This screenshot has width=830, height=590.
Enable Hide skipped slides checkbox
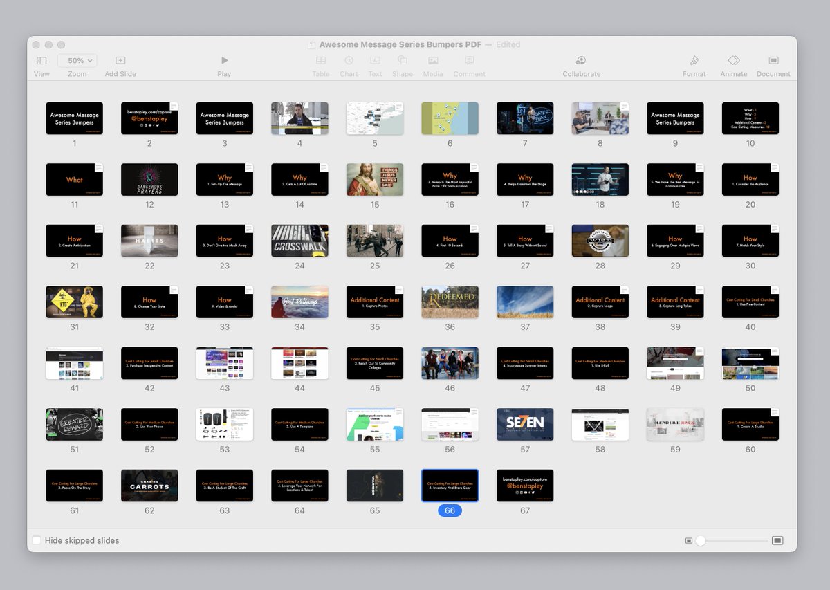point(37,540)
